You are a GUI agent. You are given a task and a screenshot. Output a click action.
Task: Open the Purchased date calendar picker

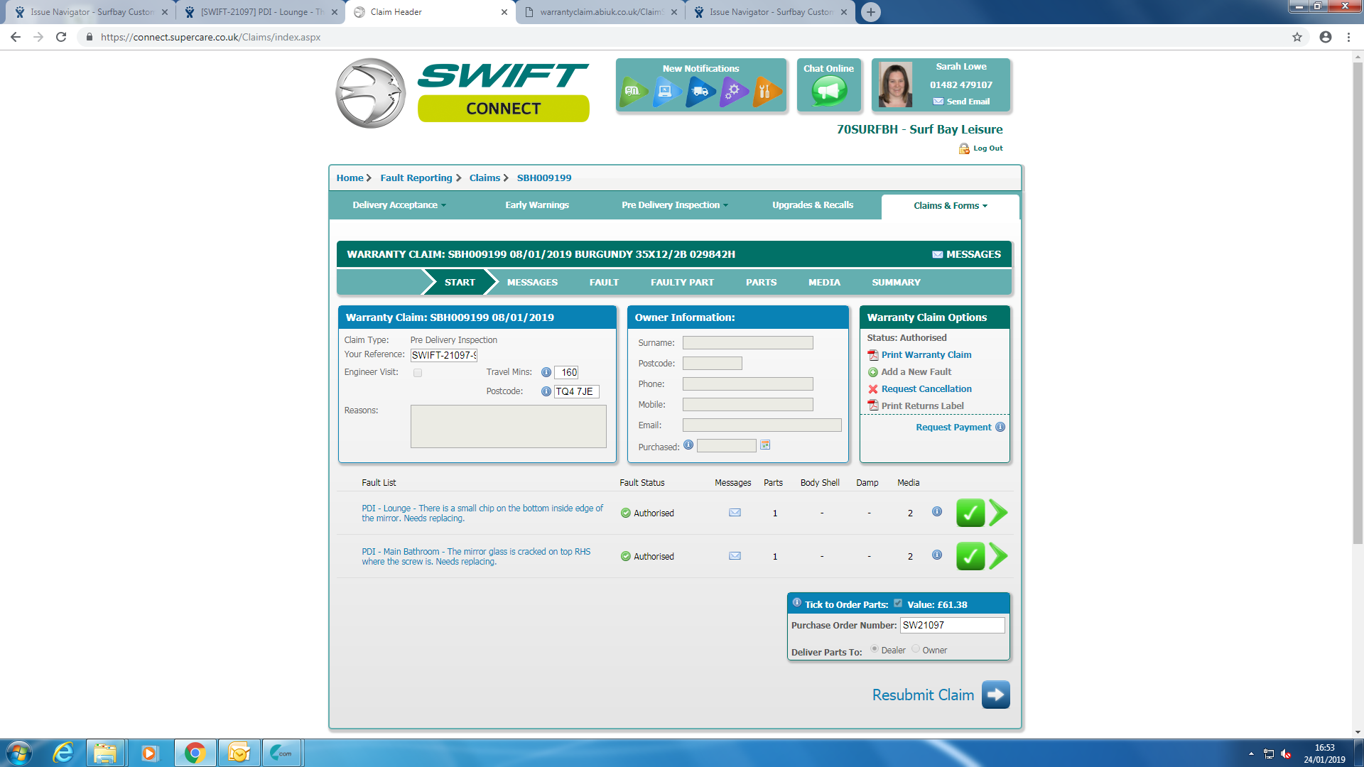(x=765, y=445)
